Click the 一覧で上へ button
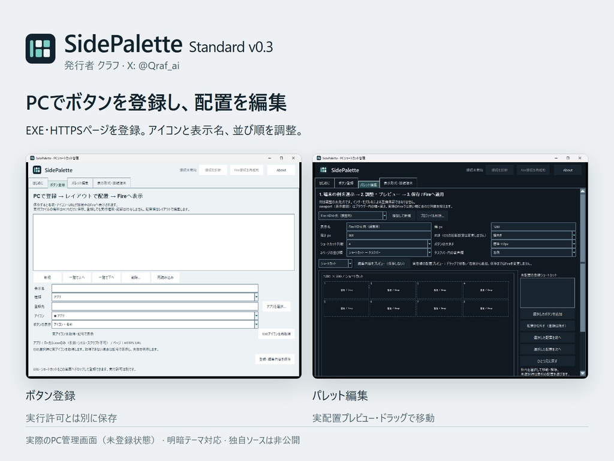 77,277
